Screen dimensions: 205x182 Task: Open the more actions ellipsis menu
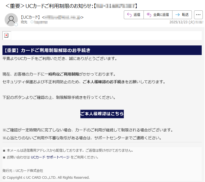(x=198, y=15)
